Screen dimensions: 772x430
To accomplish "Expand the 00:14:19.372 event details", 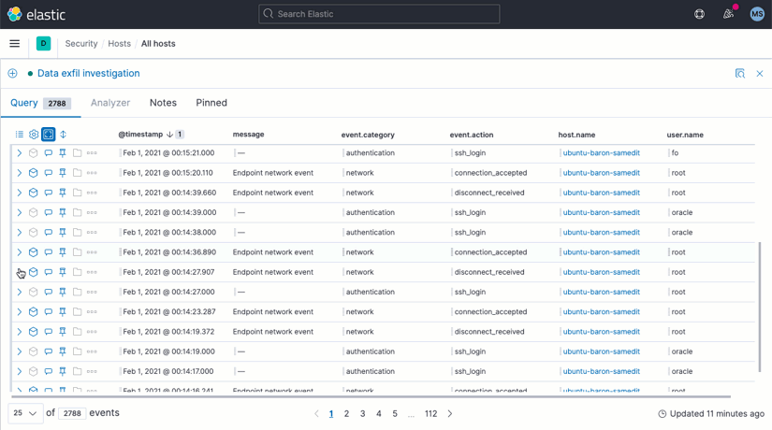I will (x=20, y=332).
